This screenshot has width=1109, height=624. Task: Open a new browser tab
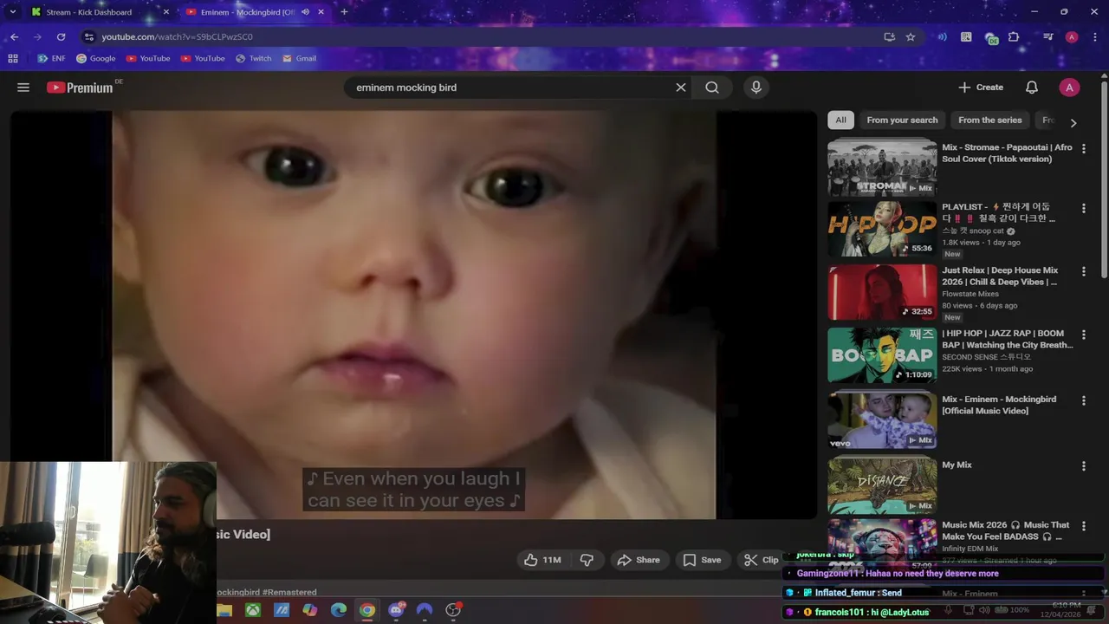pos(344,12)
